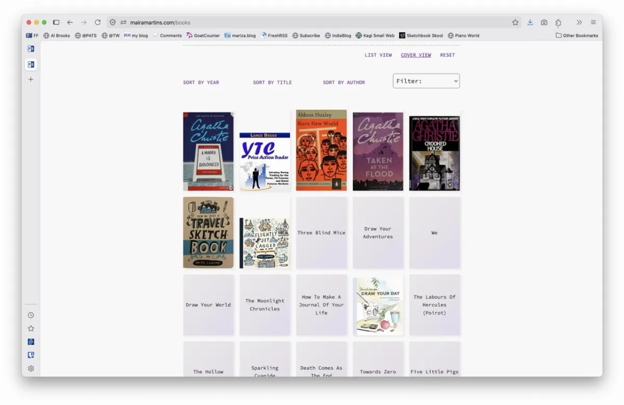Open The Hollow card
624x405 pixels.
(x=208, y=359)
